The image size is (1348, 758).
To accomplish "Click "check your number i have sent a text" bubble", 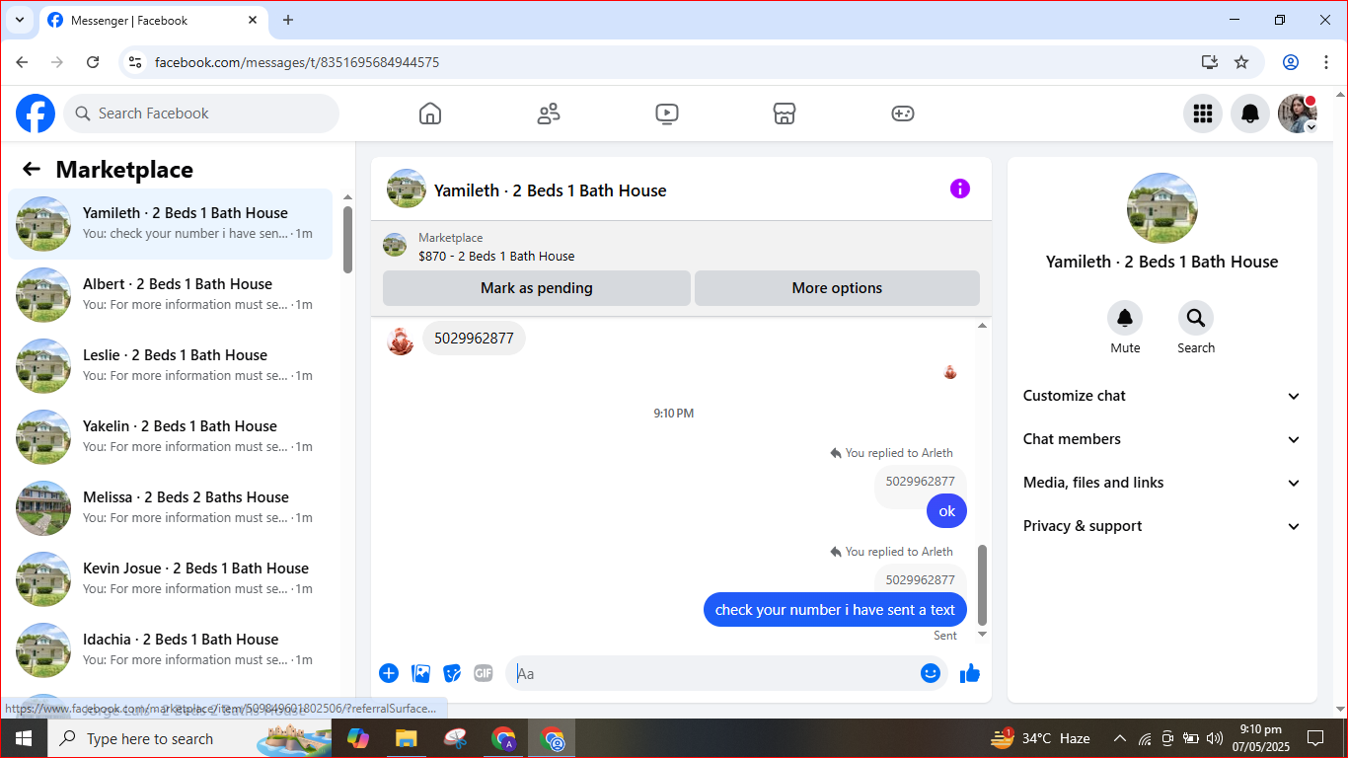I will (835, 610).
